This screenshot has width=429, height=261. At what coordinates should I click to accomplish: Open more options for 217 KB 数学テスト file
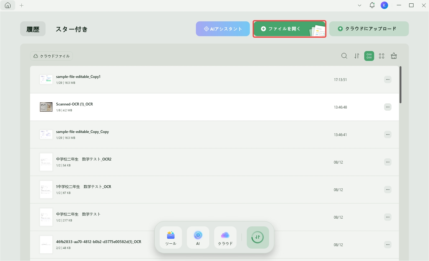(387, 217)
